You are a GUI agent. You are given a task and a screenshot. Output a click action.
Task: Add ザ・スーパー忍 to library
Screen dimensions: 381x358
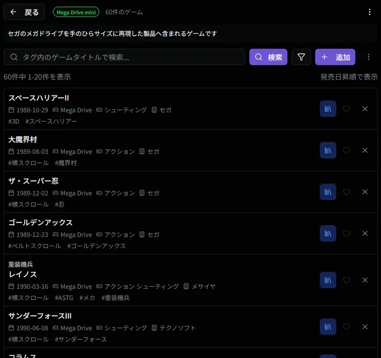coord(328,192)
